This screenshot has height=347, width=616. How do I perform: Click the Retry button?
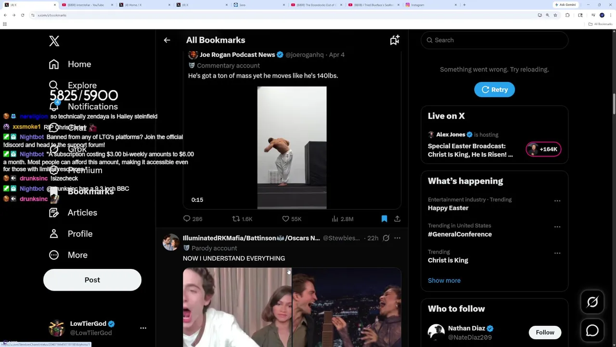tap(494, 90)
